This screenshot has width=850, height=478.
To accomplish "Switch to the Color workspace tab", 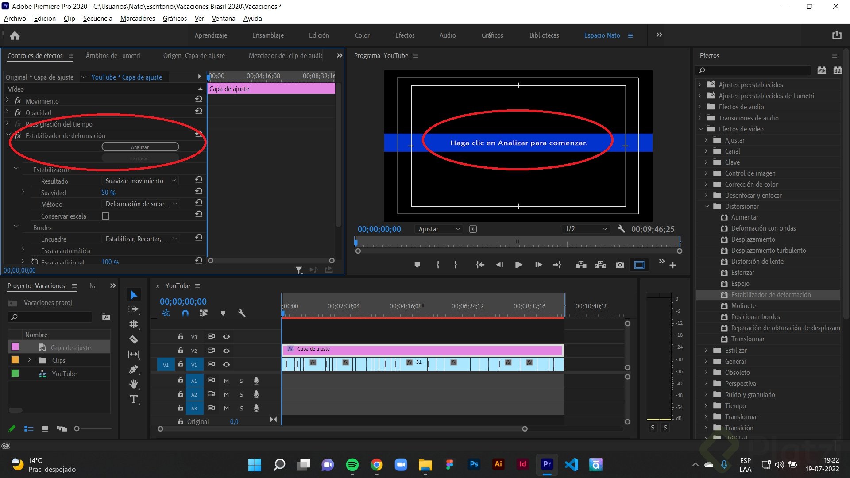I will tap(362, 35).
